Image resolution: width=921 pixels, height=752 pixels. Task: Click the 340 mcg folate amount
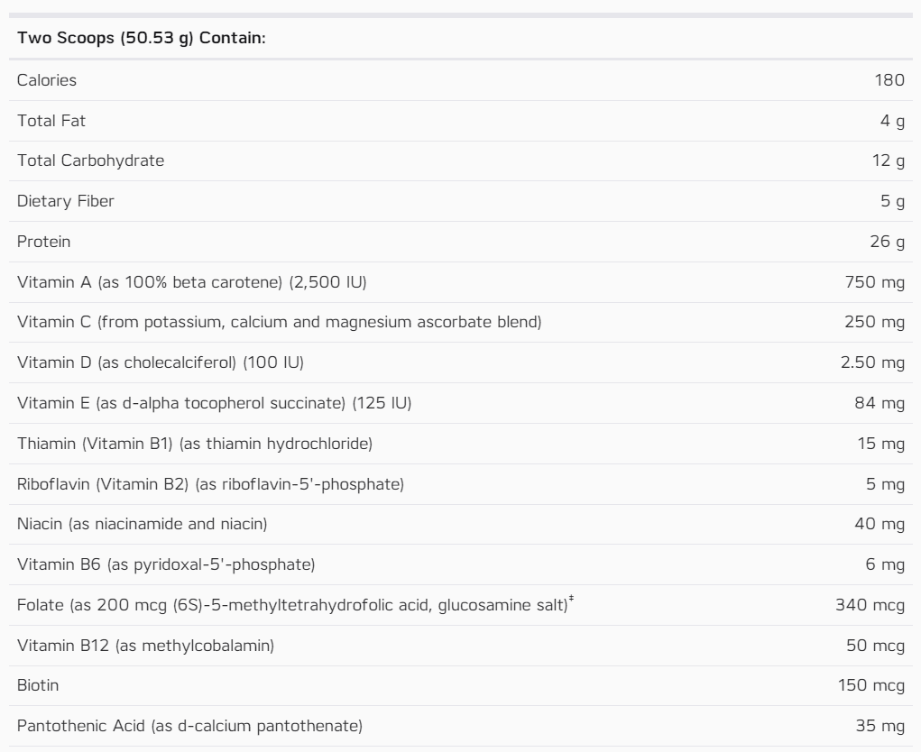[x=870, y=605]
